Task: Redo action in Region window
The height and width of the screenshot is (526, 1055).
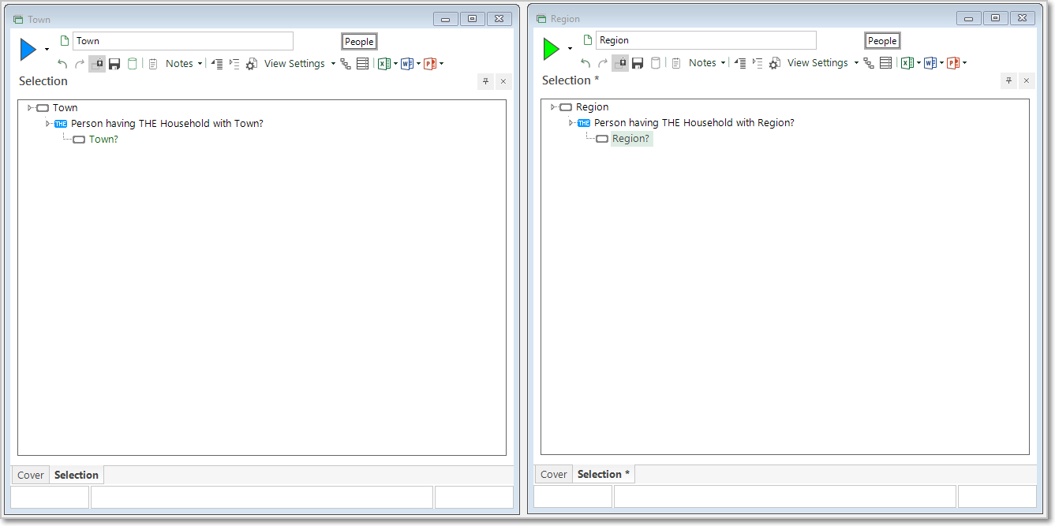Action: (x=603, y=63)
